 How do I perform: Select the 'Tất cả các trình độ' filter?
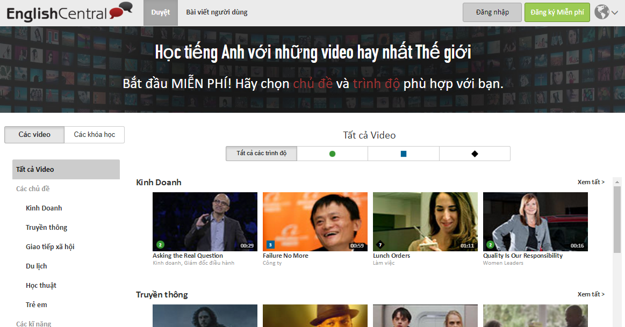262,154
